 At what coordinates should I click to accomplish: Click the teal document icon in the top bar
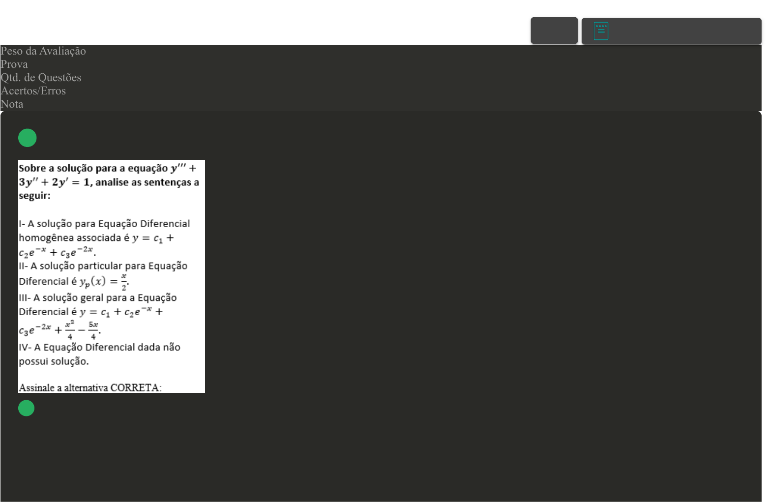pyautogui.click(x=601, y=31)
